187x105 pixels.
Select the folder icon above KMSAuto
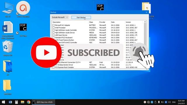[8, 68]
